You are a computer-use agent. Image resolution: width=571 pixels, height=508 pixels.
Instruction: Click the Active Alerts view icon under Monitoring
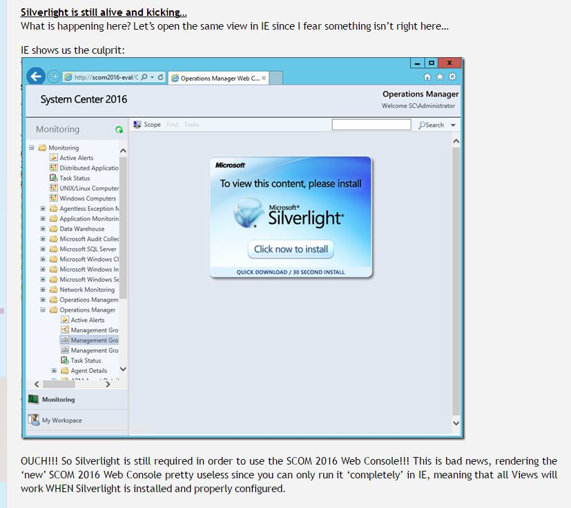pos(54,157)
